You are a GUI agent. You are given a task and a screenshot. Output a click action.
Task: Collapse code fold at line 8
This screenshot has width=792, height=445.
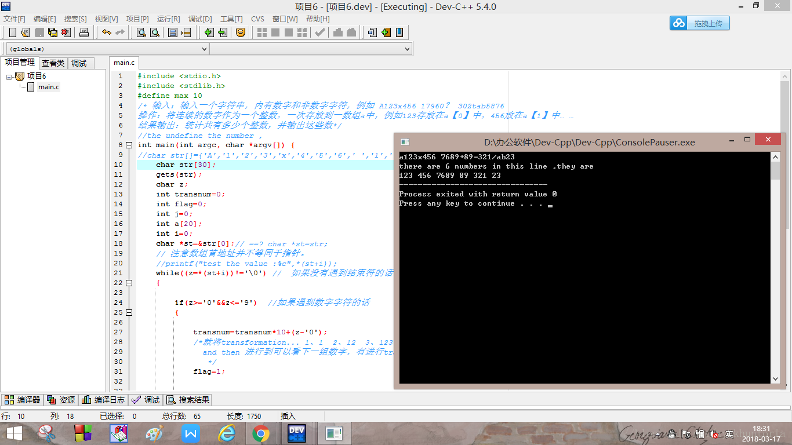click(x=129, y=145)
